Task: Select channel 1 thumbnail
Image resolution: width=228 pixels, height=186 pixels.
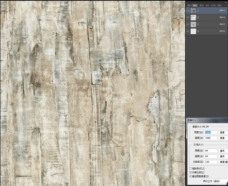Action: (193, 10)
